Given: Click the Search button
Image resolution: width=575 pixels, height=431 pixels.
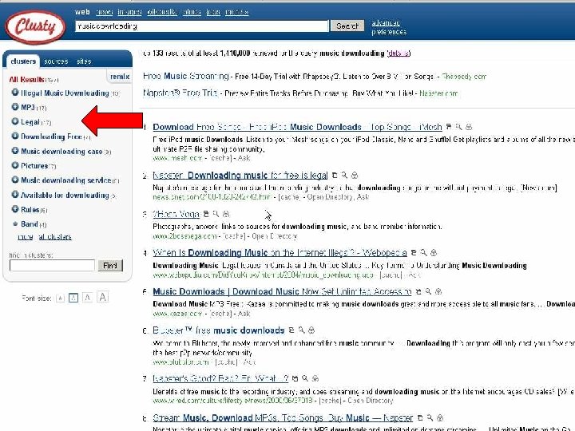Looking at the screenshot, I should pos(347,26).
